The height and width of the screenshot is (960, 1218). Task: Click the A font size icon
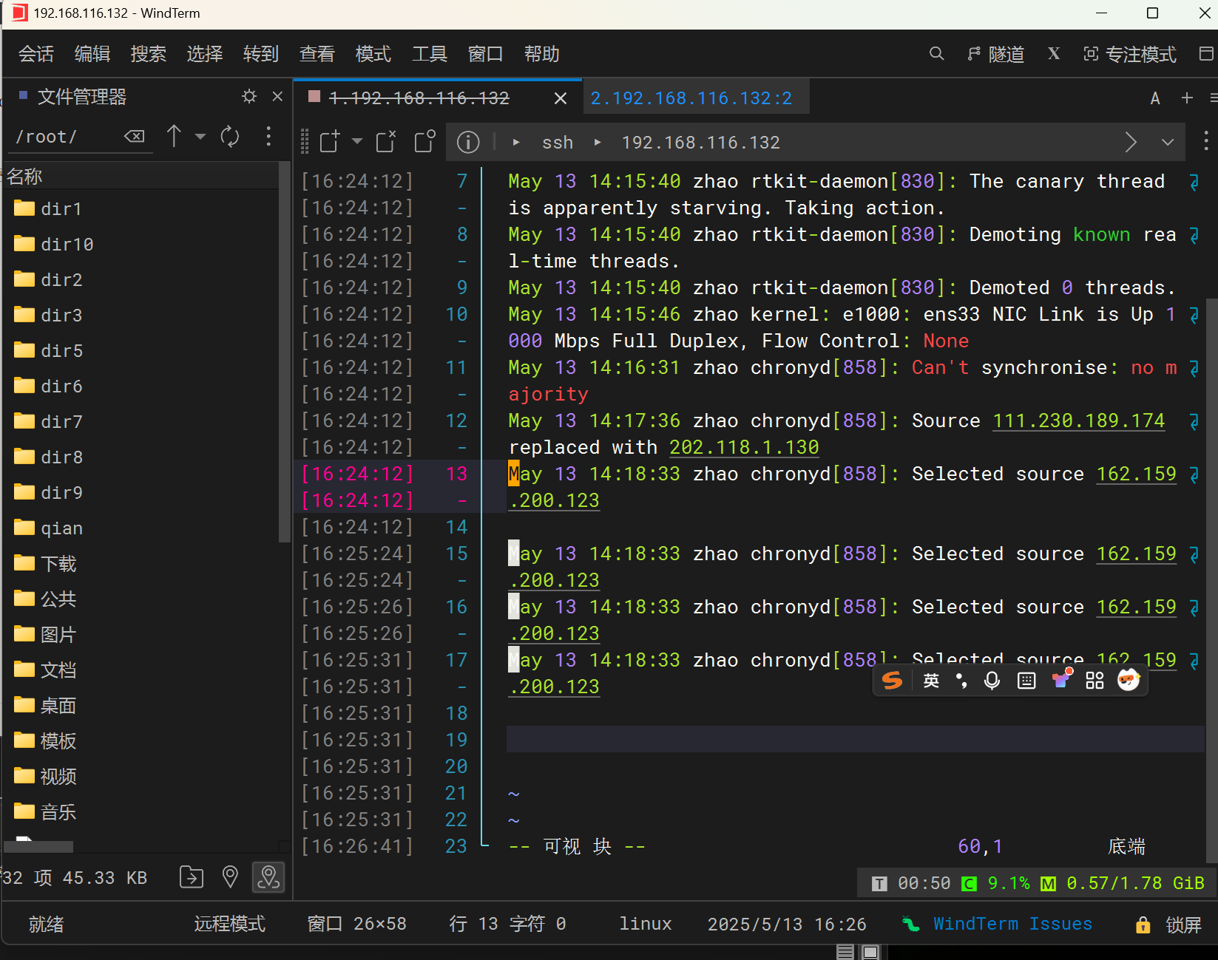point(1155,98)
